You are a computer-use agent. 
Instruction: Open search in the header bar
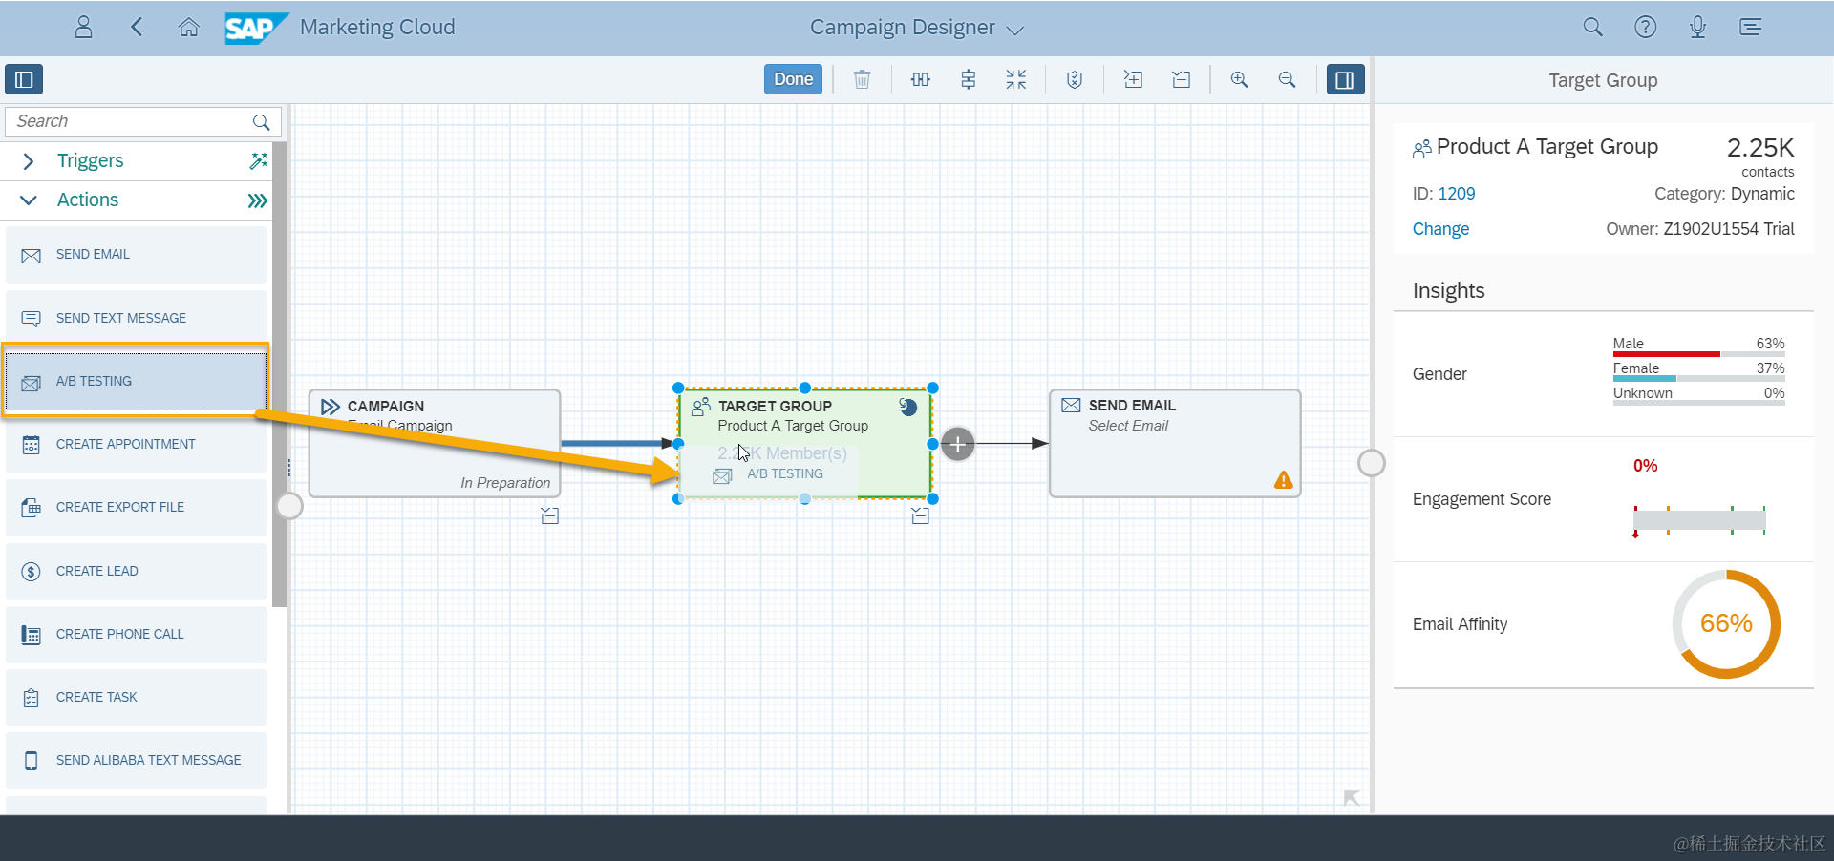(x=1592, y=27)
